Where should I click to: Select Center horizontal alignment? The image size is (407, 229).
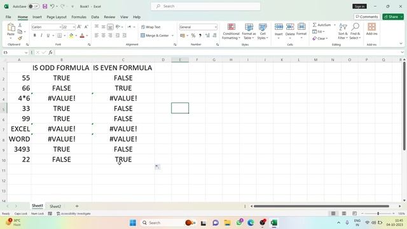103,36
